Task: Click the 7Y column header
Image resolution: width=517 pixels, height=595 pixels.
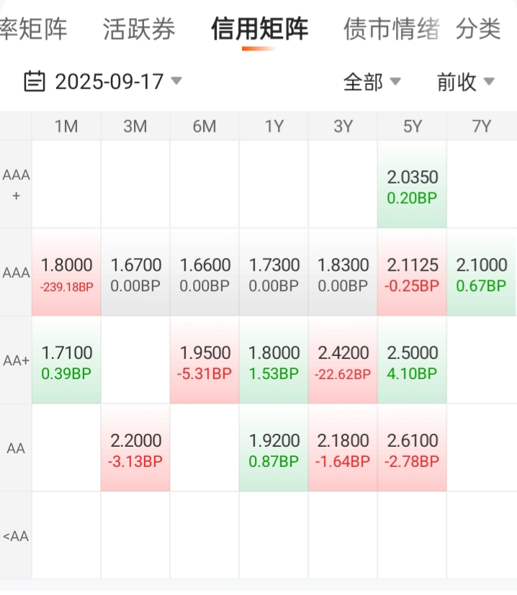Action: coord(481,127)
